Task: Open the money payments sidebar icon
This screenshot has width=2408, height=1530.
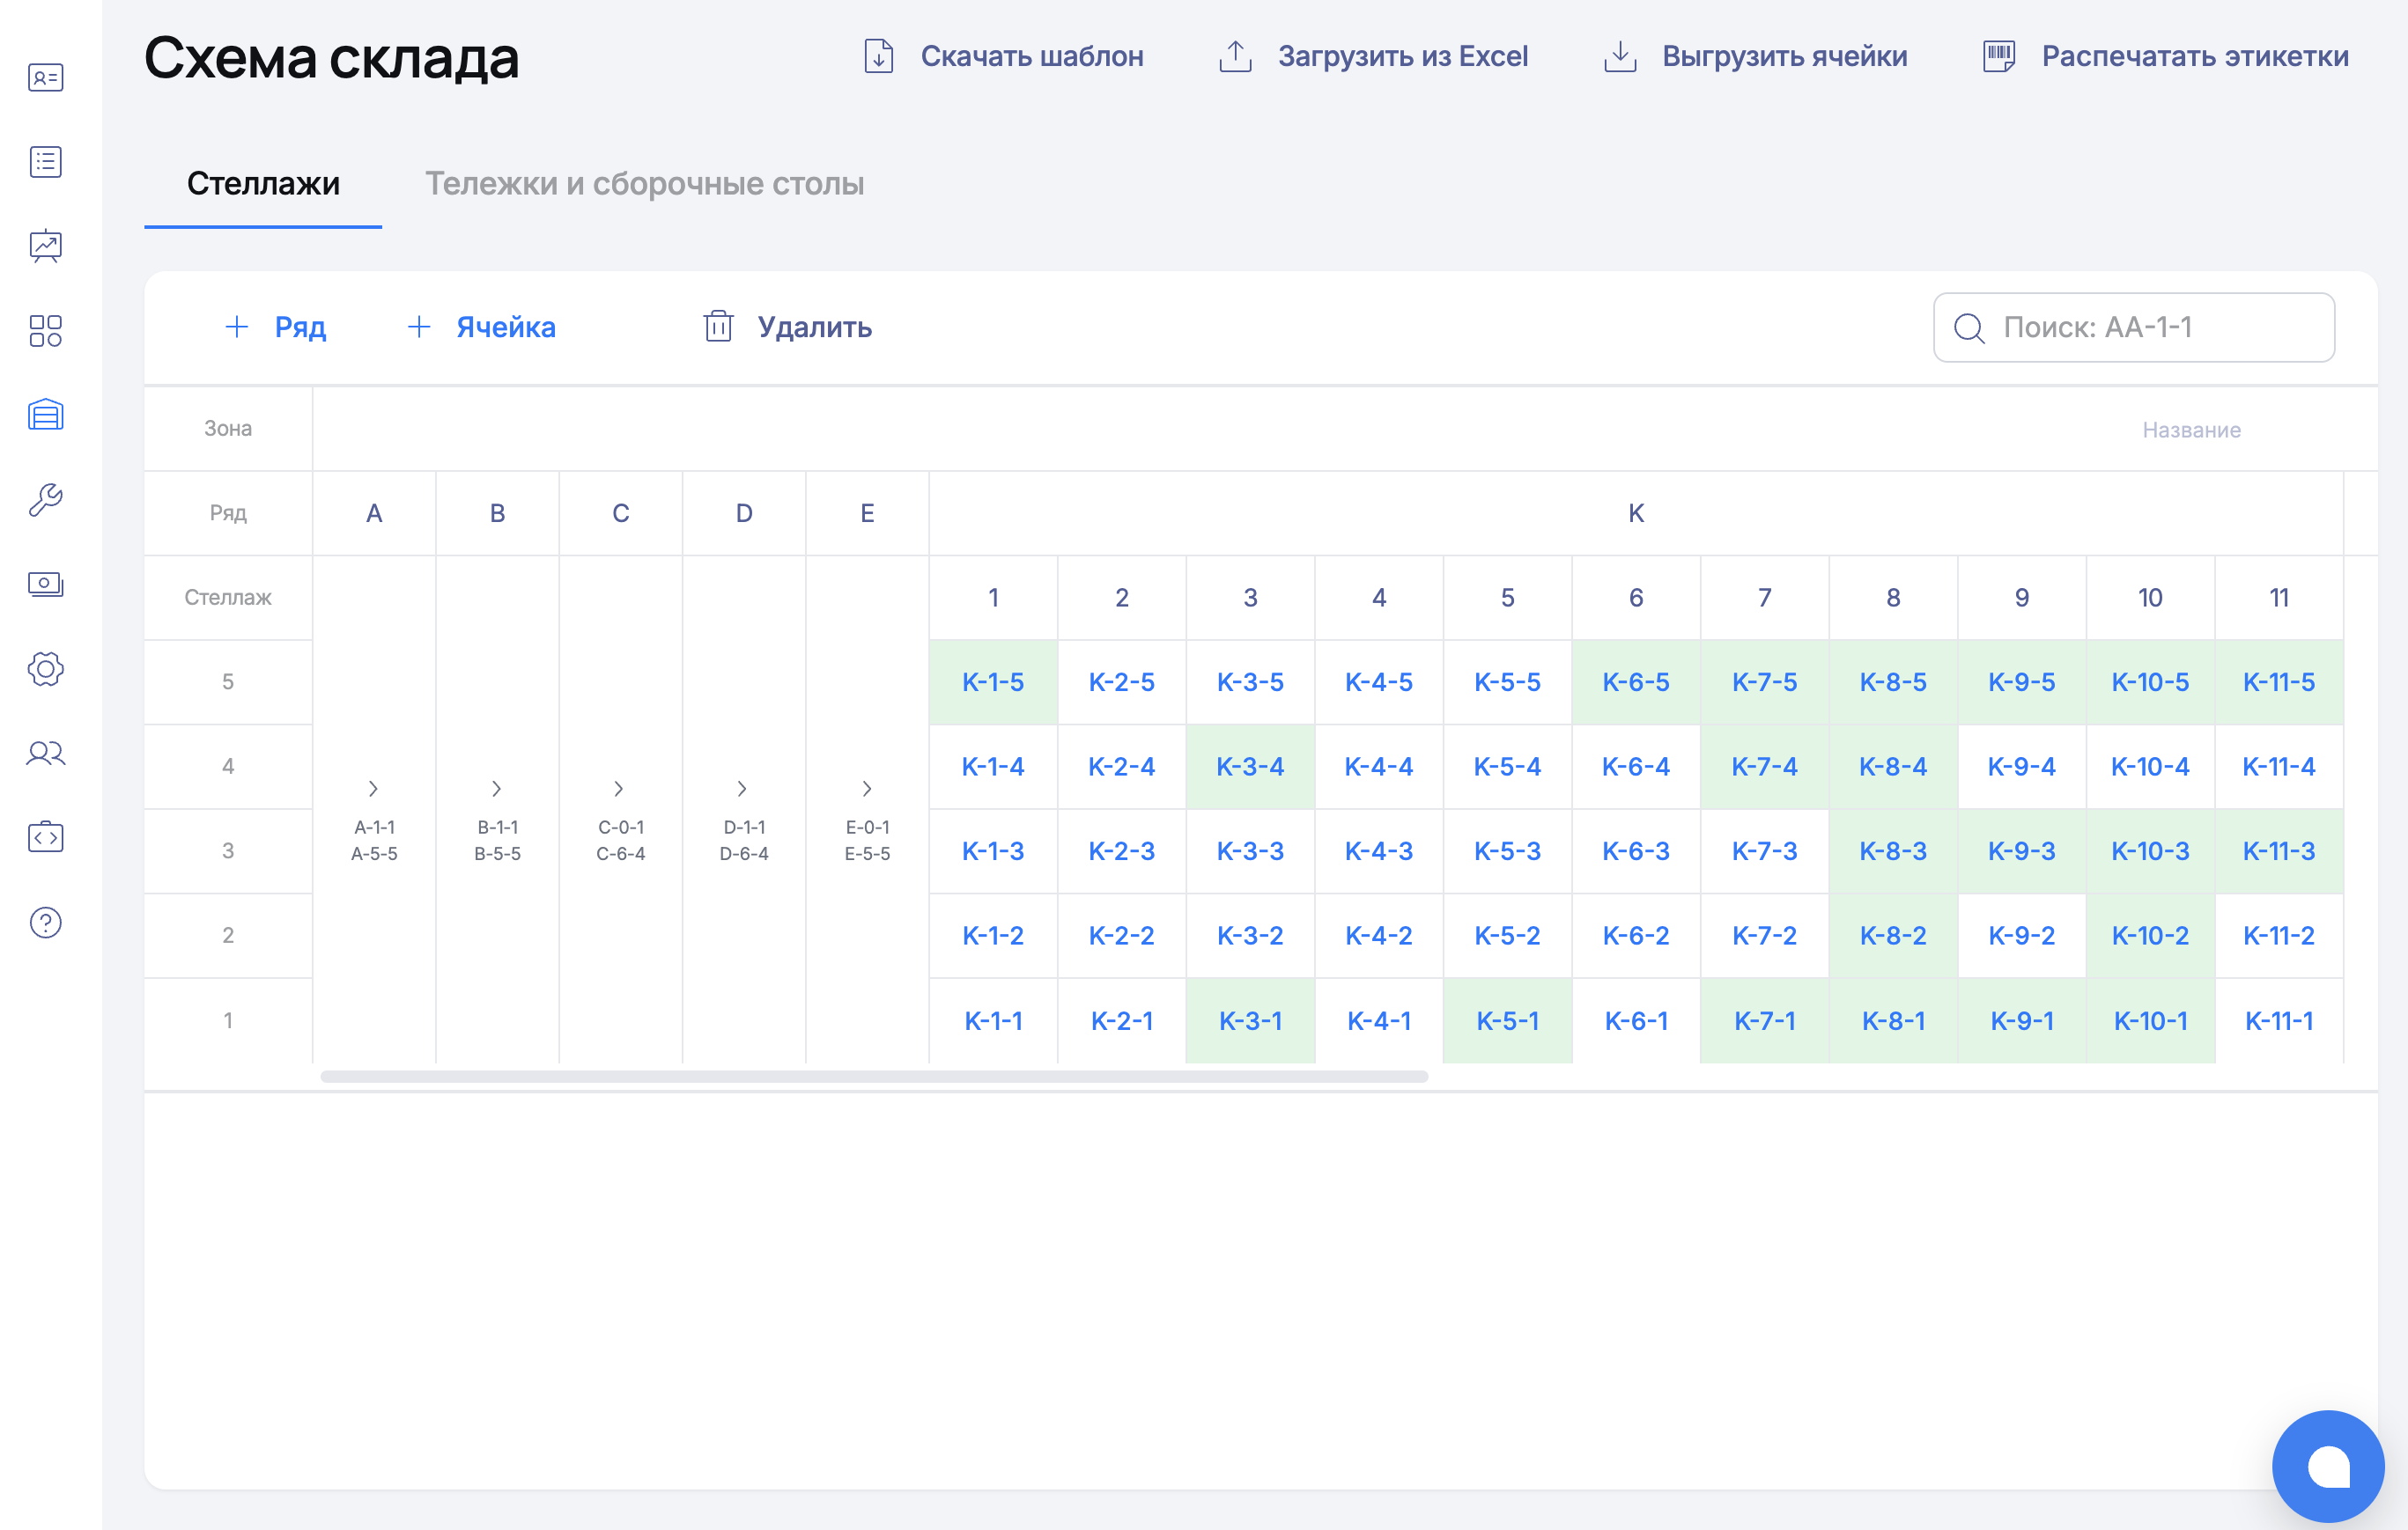Action: point(46,584)
